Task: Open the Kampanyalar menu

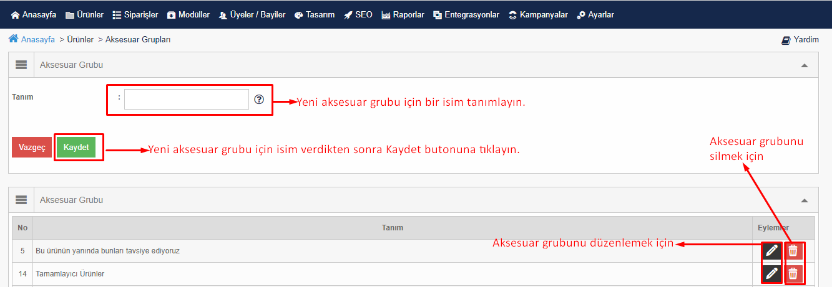Action: [x=538, y=14]
